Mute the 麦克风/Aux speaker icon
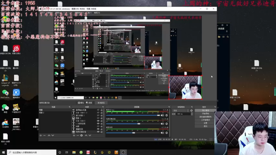This screenshot has width=276, height=155. point(162,115)
